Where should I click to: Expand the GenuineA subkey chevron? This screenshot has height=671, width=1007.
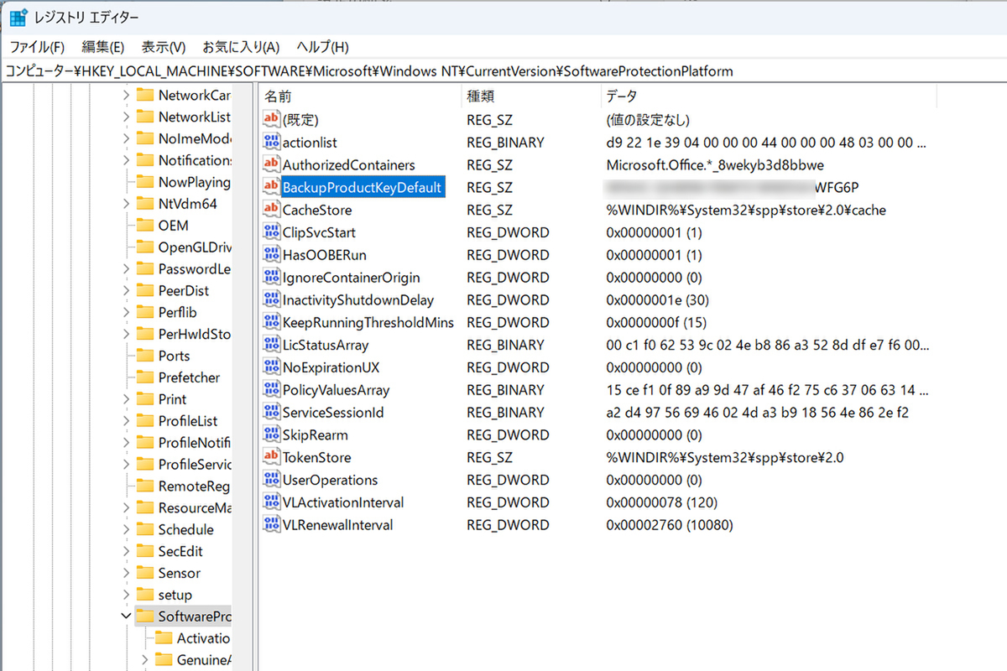145,660
